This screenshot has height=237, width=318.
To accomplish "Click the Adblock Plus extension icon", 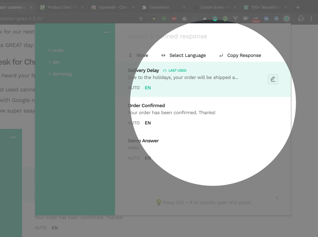I will [174, 19].
